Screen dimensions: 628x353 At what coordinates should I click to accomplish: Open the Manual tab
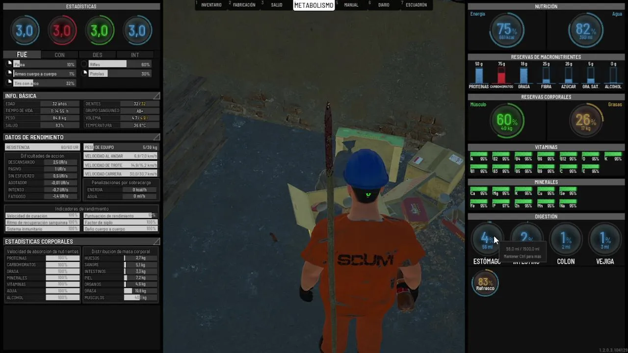pos(351,5)
